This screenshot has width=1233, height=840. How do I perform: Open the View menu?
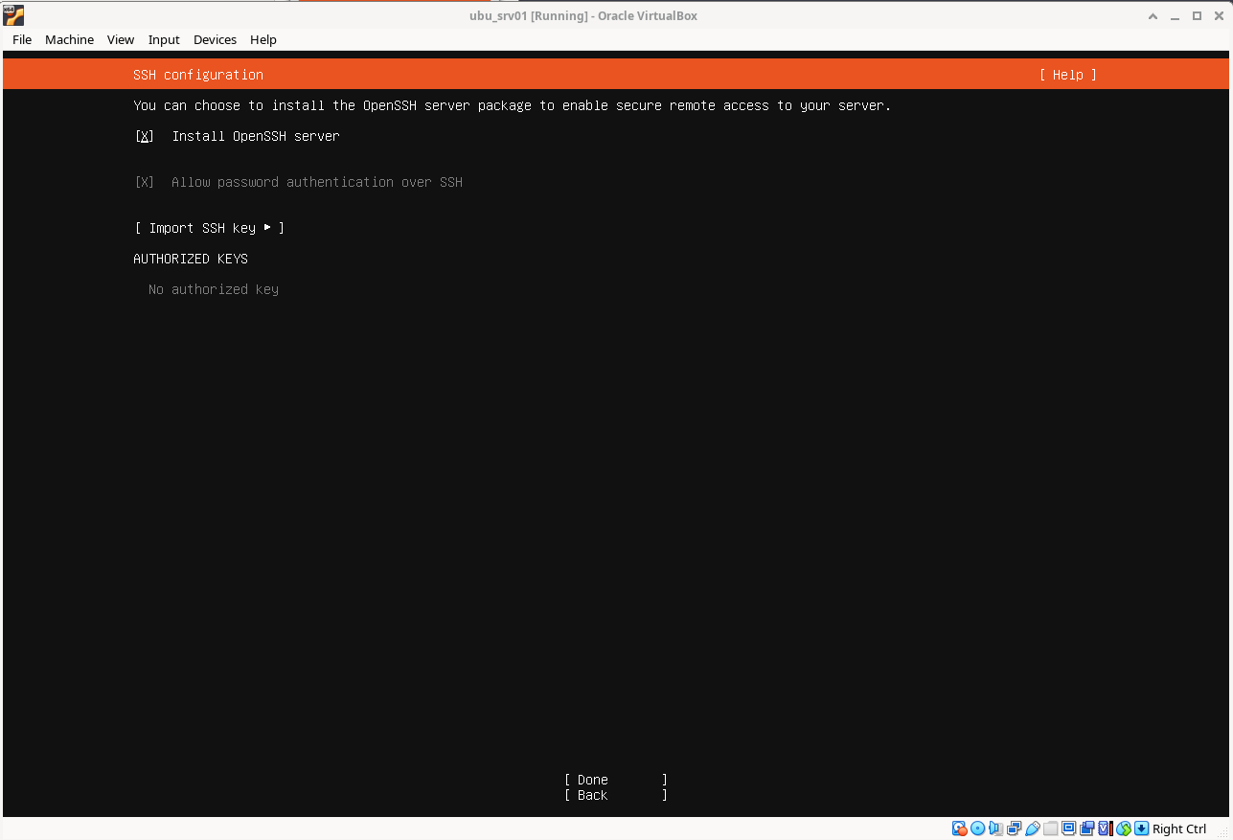click(121, 39)
